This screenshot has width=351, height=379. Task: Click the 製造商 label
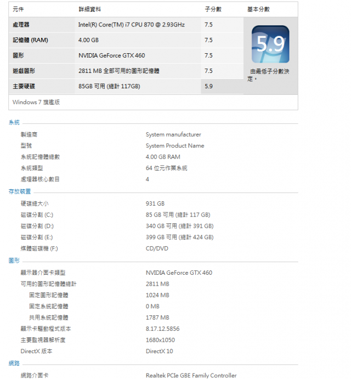pos(29,134)
